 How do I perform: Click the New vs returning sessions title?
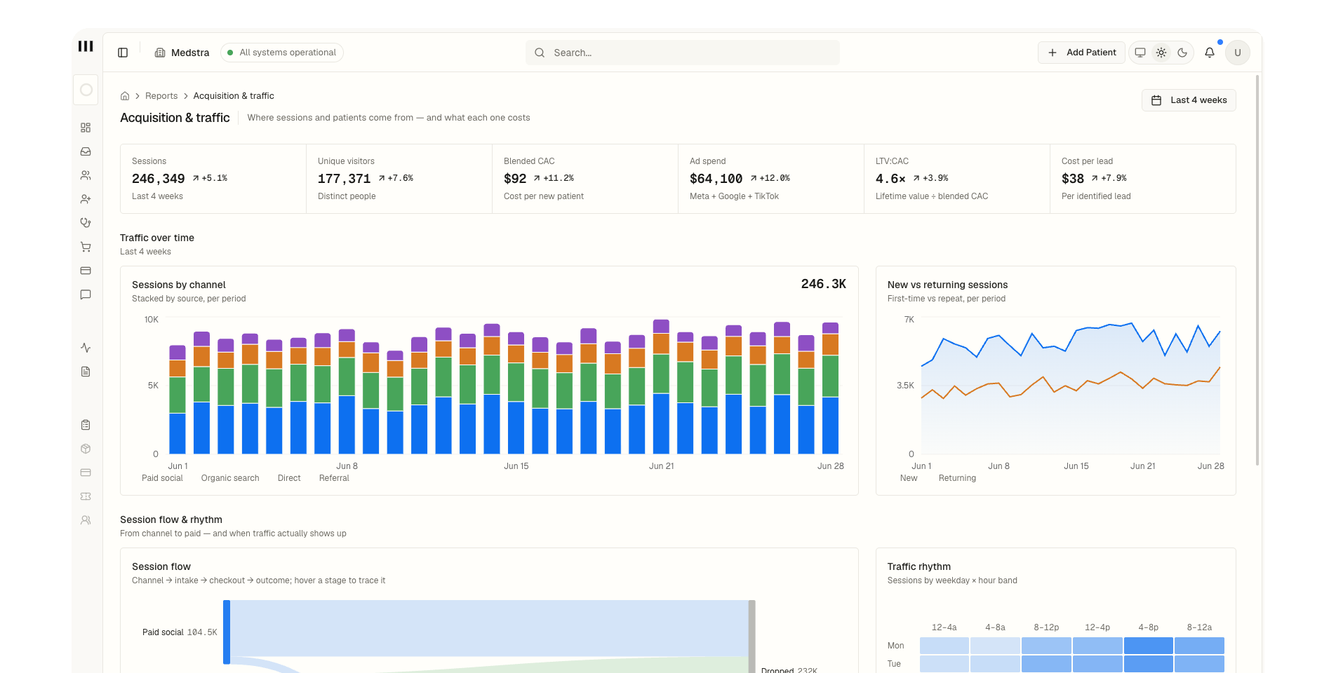[947, 285]
